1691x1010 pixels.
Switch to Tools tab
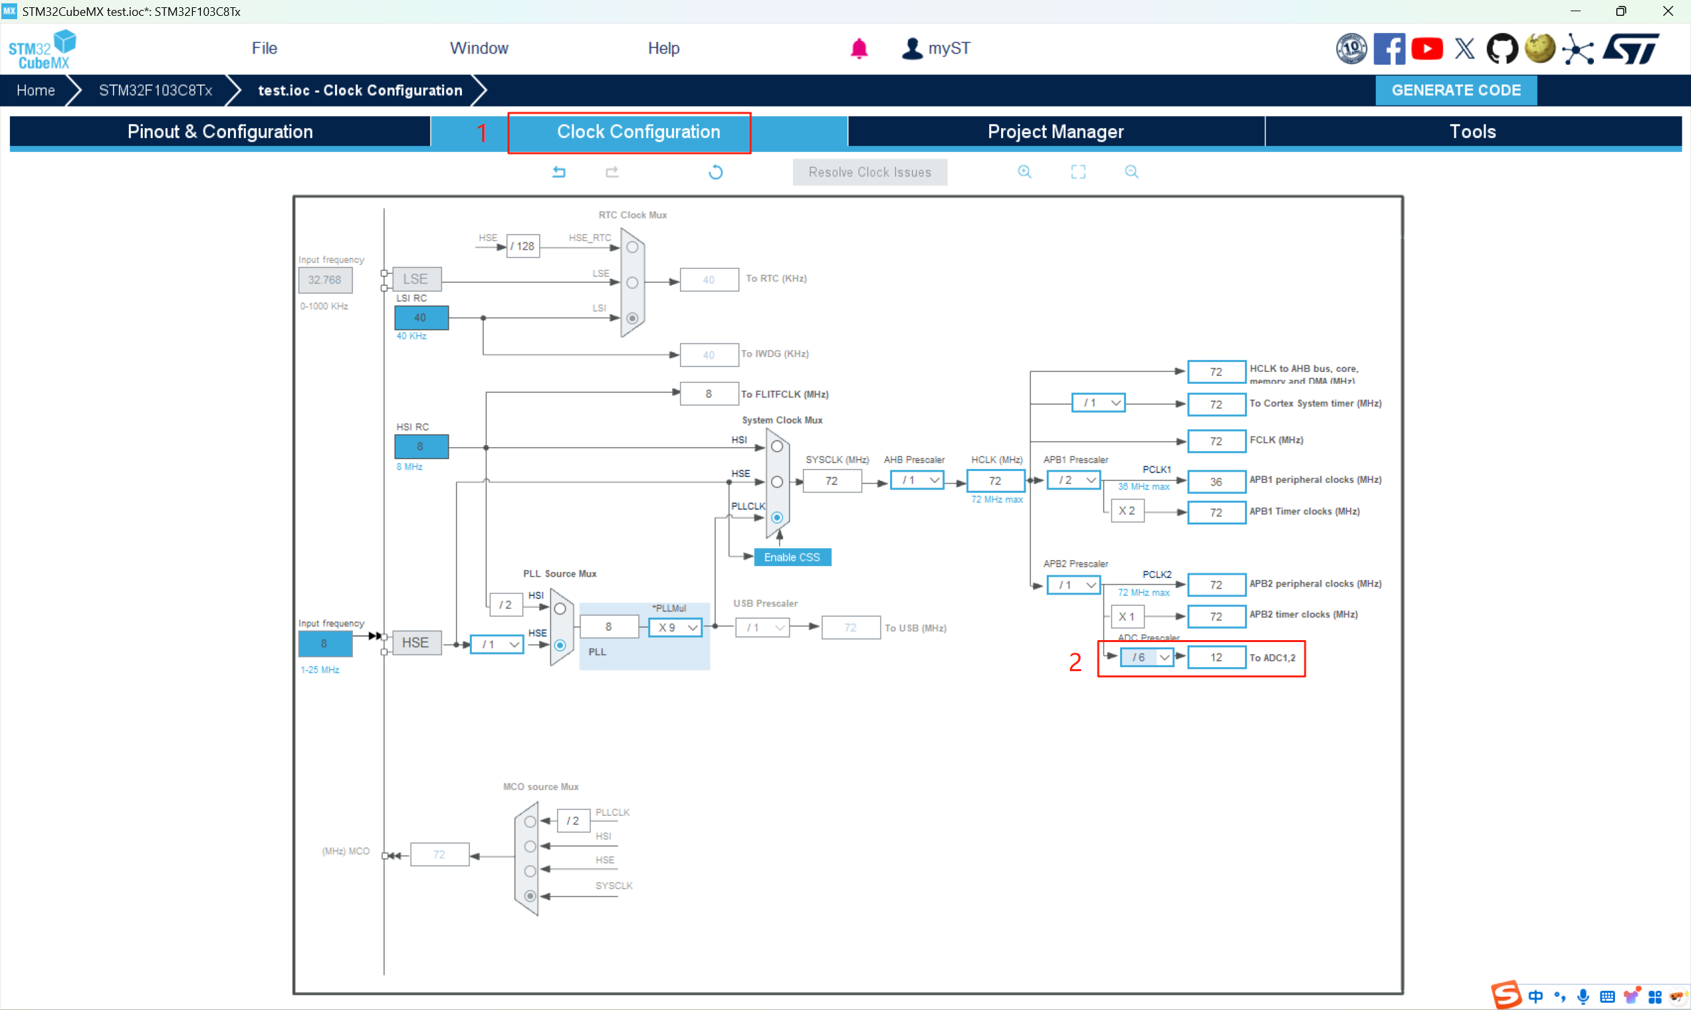(1473, 131)
